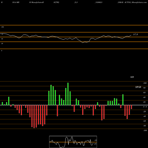The height and width of the screenshot is (148, 148).
Task: Click the RSI value 57.3 label
Action: (x=135, y=34)
